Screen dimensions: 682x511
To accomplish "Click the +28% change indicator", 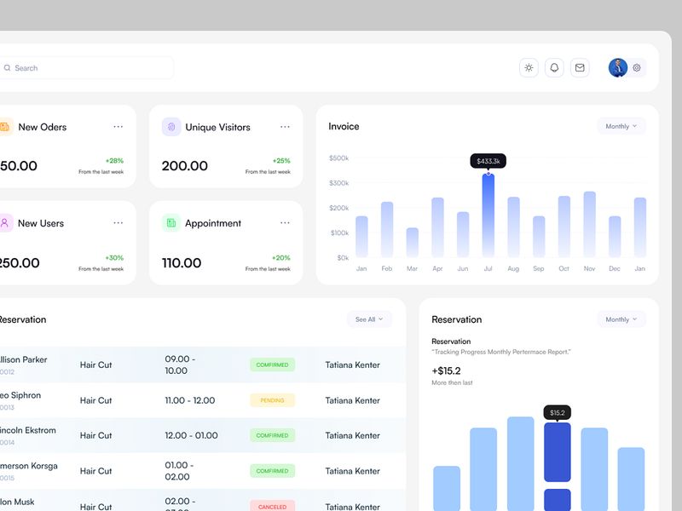I will pos(114,161).
